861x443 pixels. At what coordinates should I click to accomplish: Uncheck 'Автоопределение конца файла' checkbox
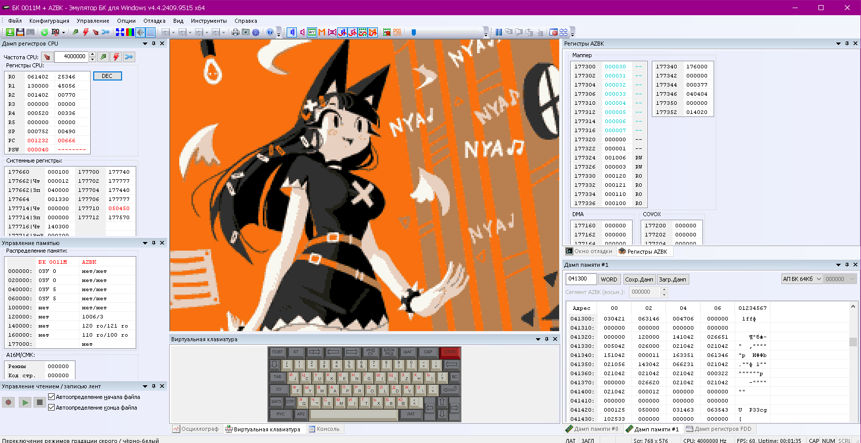pos(52,408)
